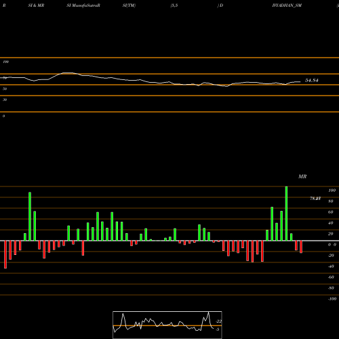This screenshot has width=339, height=339.
Task: Click the 'SI(TM)' header label
Action: coord(129,5)
